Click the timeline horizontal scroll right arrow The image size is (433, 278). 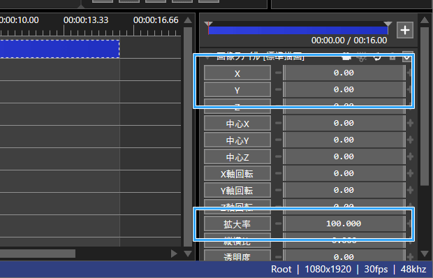174,254
